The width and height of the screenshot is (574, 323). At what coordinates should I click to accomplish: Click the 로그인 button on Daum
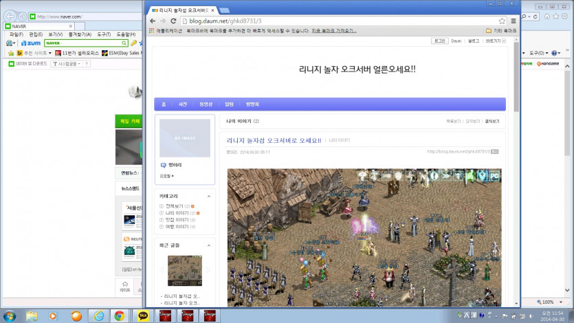pos(440,41)
